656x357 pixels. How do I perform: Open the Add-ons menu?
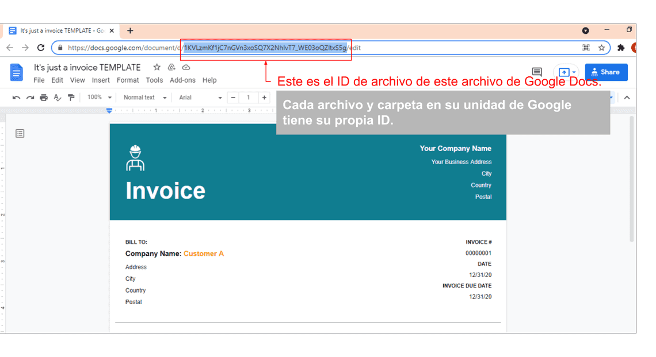click(182, 80)
